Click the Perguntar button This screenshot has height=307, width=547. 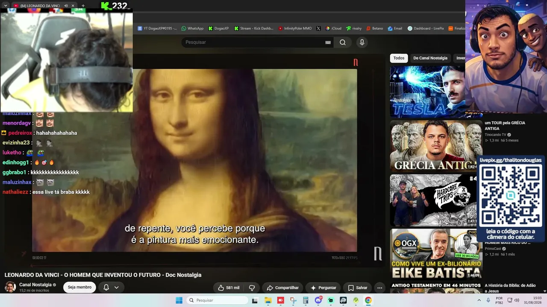coord(323,288)
